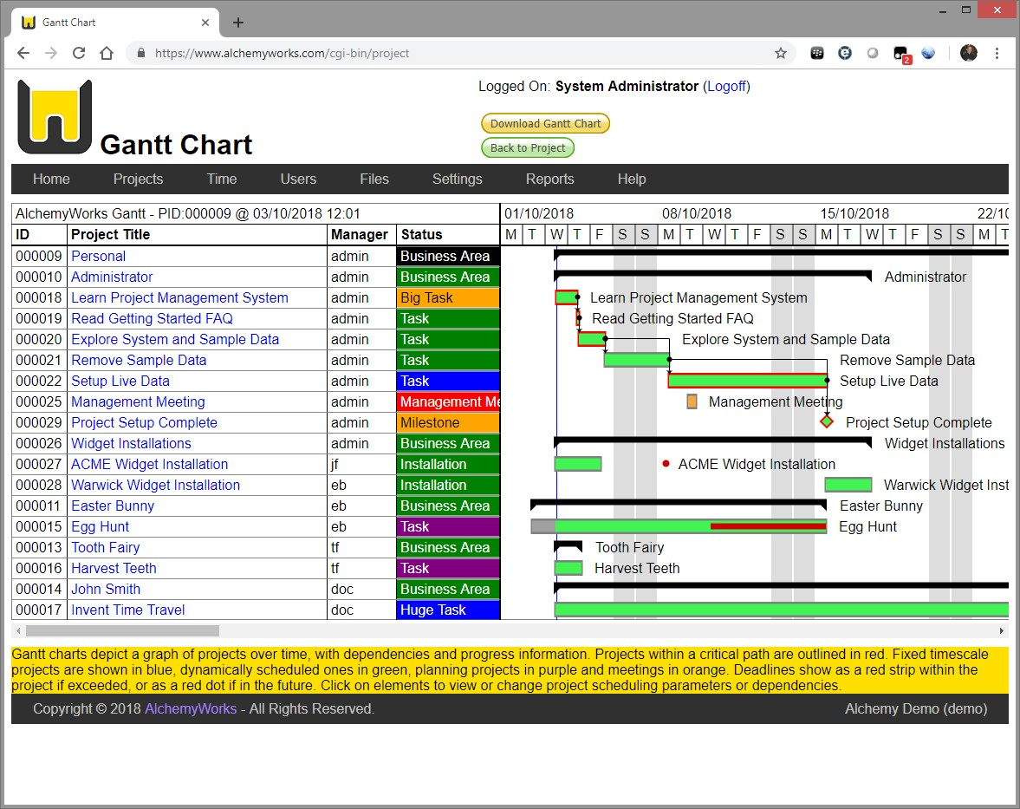Open new browser tab with plus
1020x809 pixels.
tap(238, 23)
